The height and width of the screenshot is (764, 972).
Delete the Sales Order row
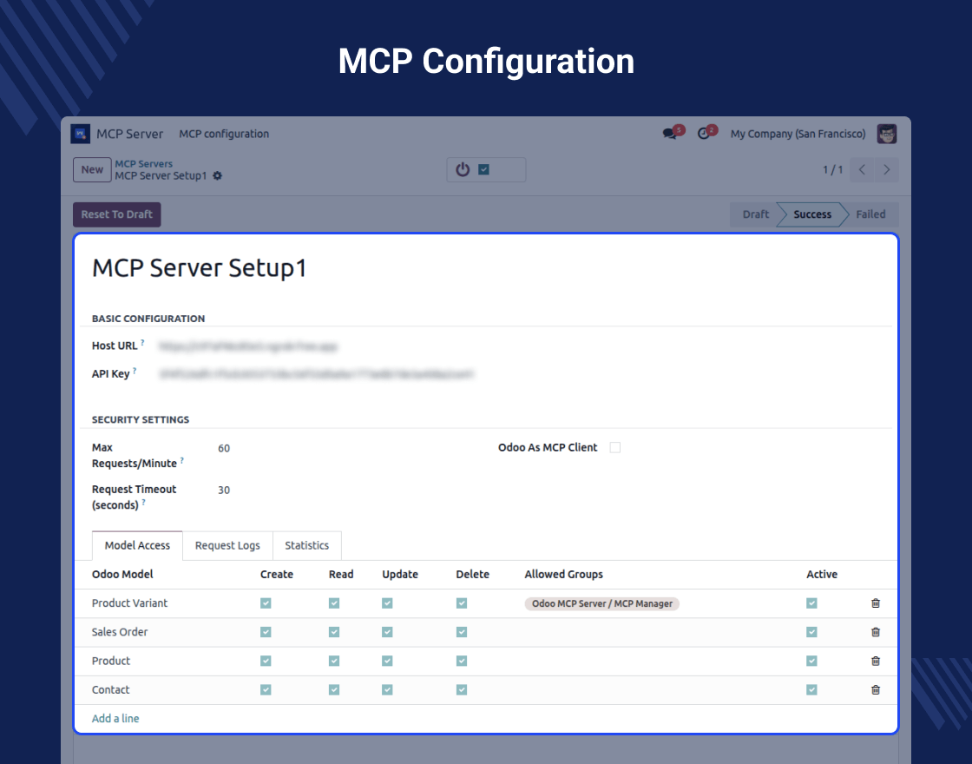pyautogui.click(x=876, y=632)
